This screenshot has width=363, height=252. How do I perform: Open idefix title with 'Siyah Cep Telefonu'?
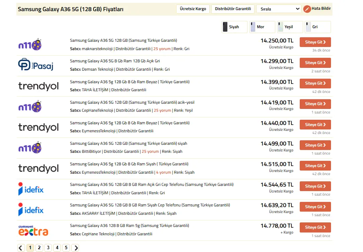pos(150,205)
